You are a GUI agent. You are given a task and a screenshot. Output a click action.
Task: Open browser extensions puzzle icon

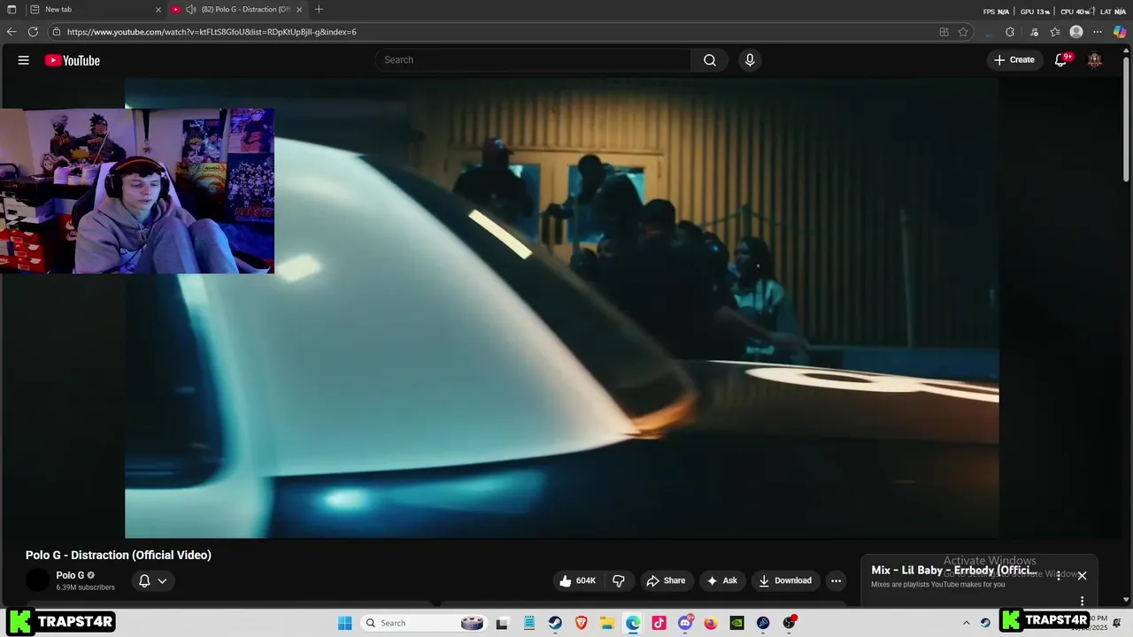point(1010,32)
